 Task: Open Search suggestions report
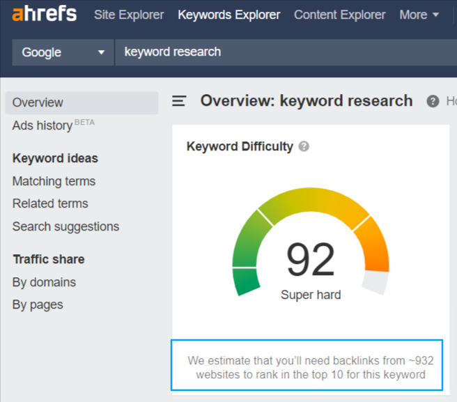(66, 226)
